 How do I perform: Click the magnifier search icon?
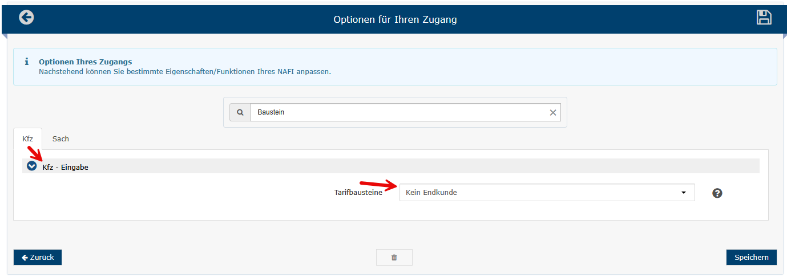[240, 112]
